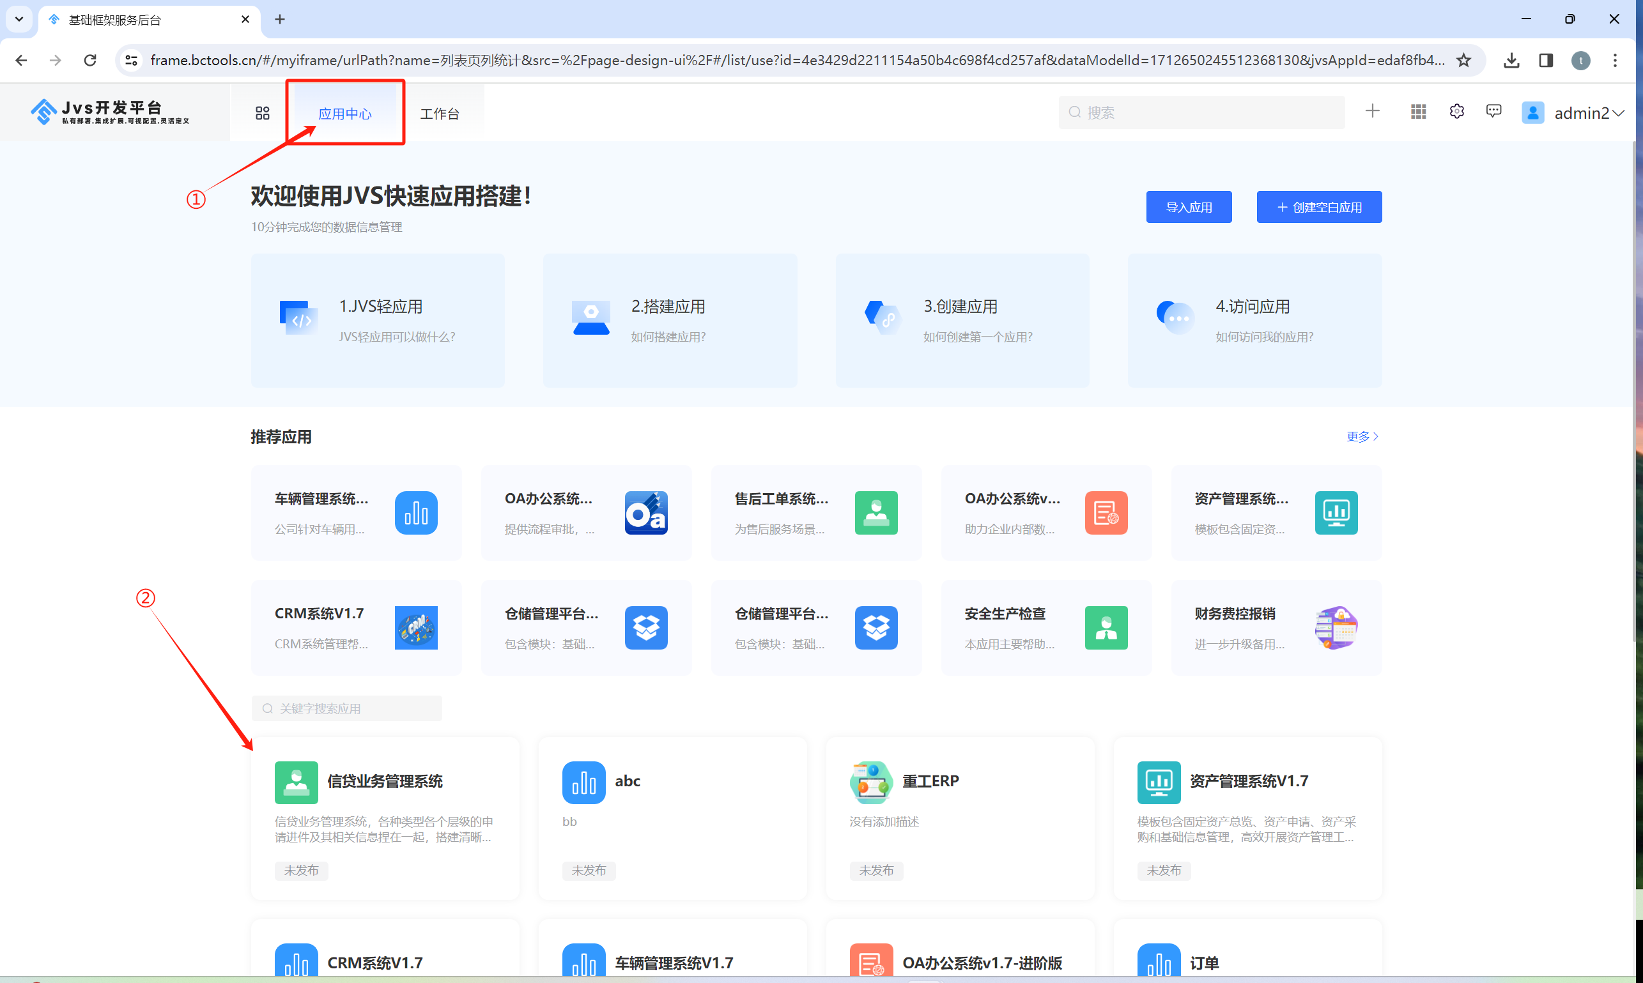Click the bb description under abc
Screen dimensions: 1643x983
pyautogui.click(x=569, y=822)
